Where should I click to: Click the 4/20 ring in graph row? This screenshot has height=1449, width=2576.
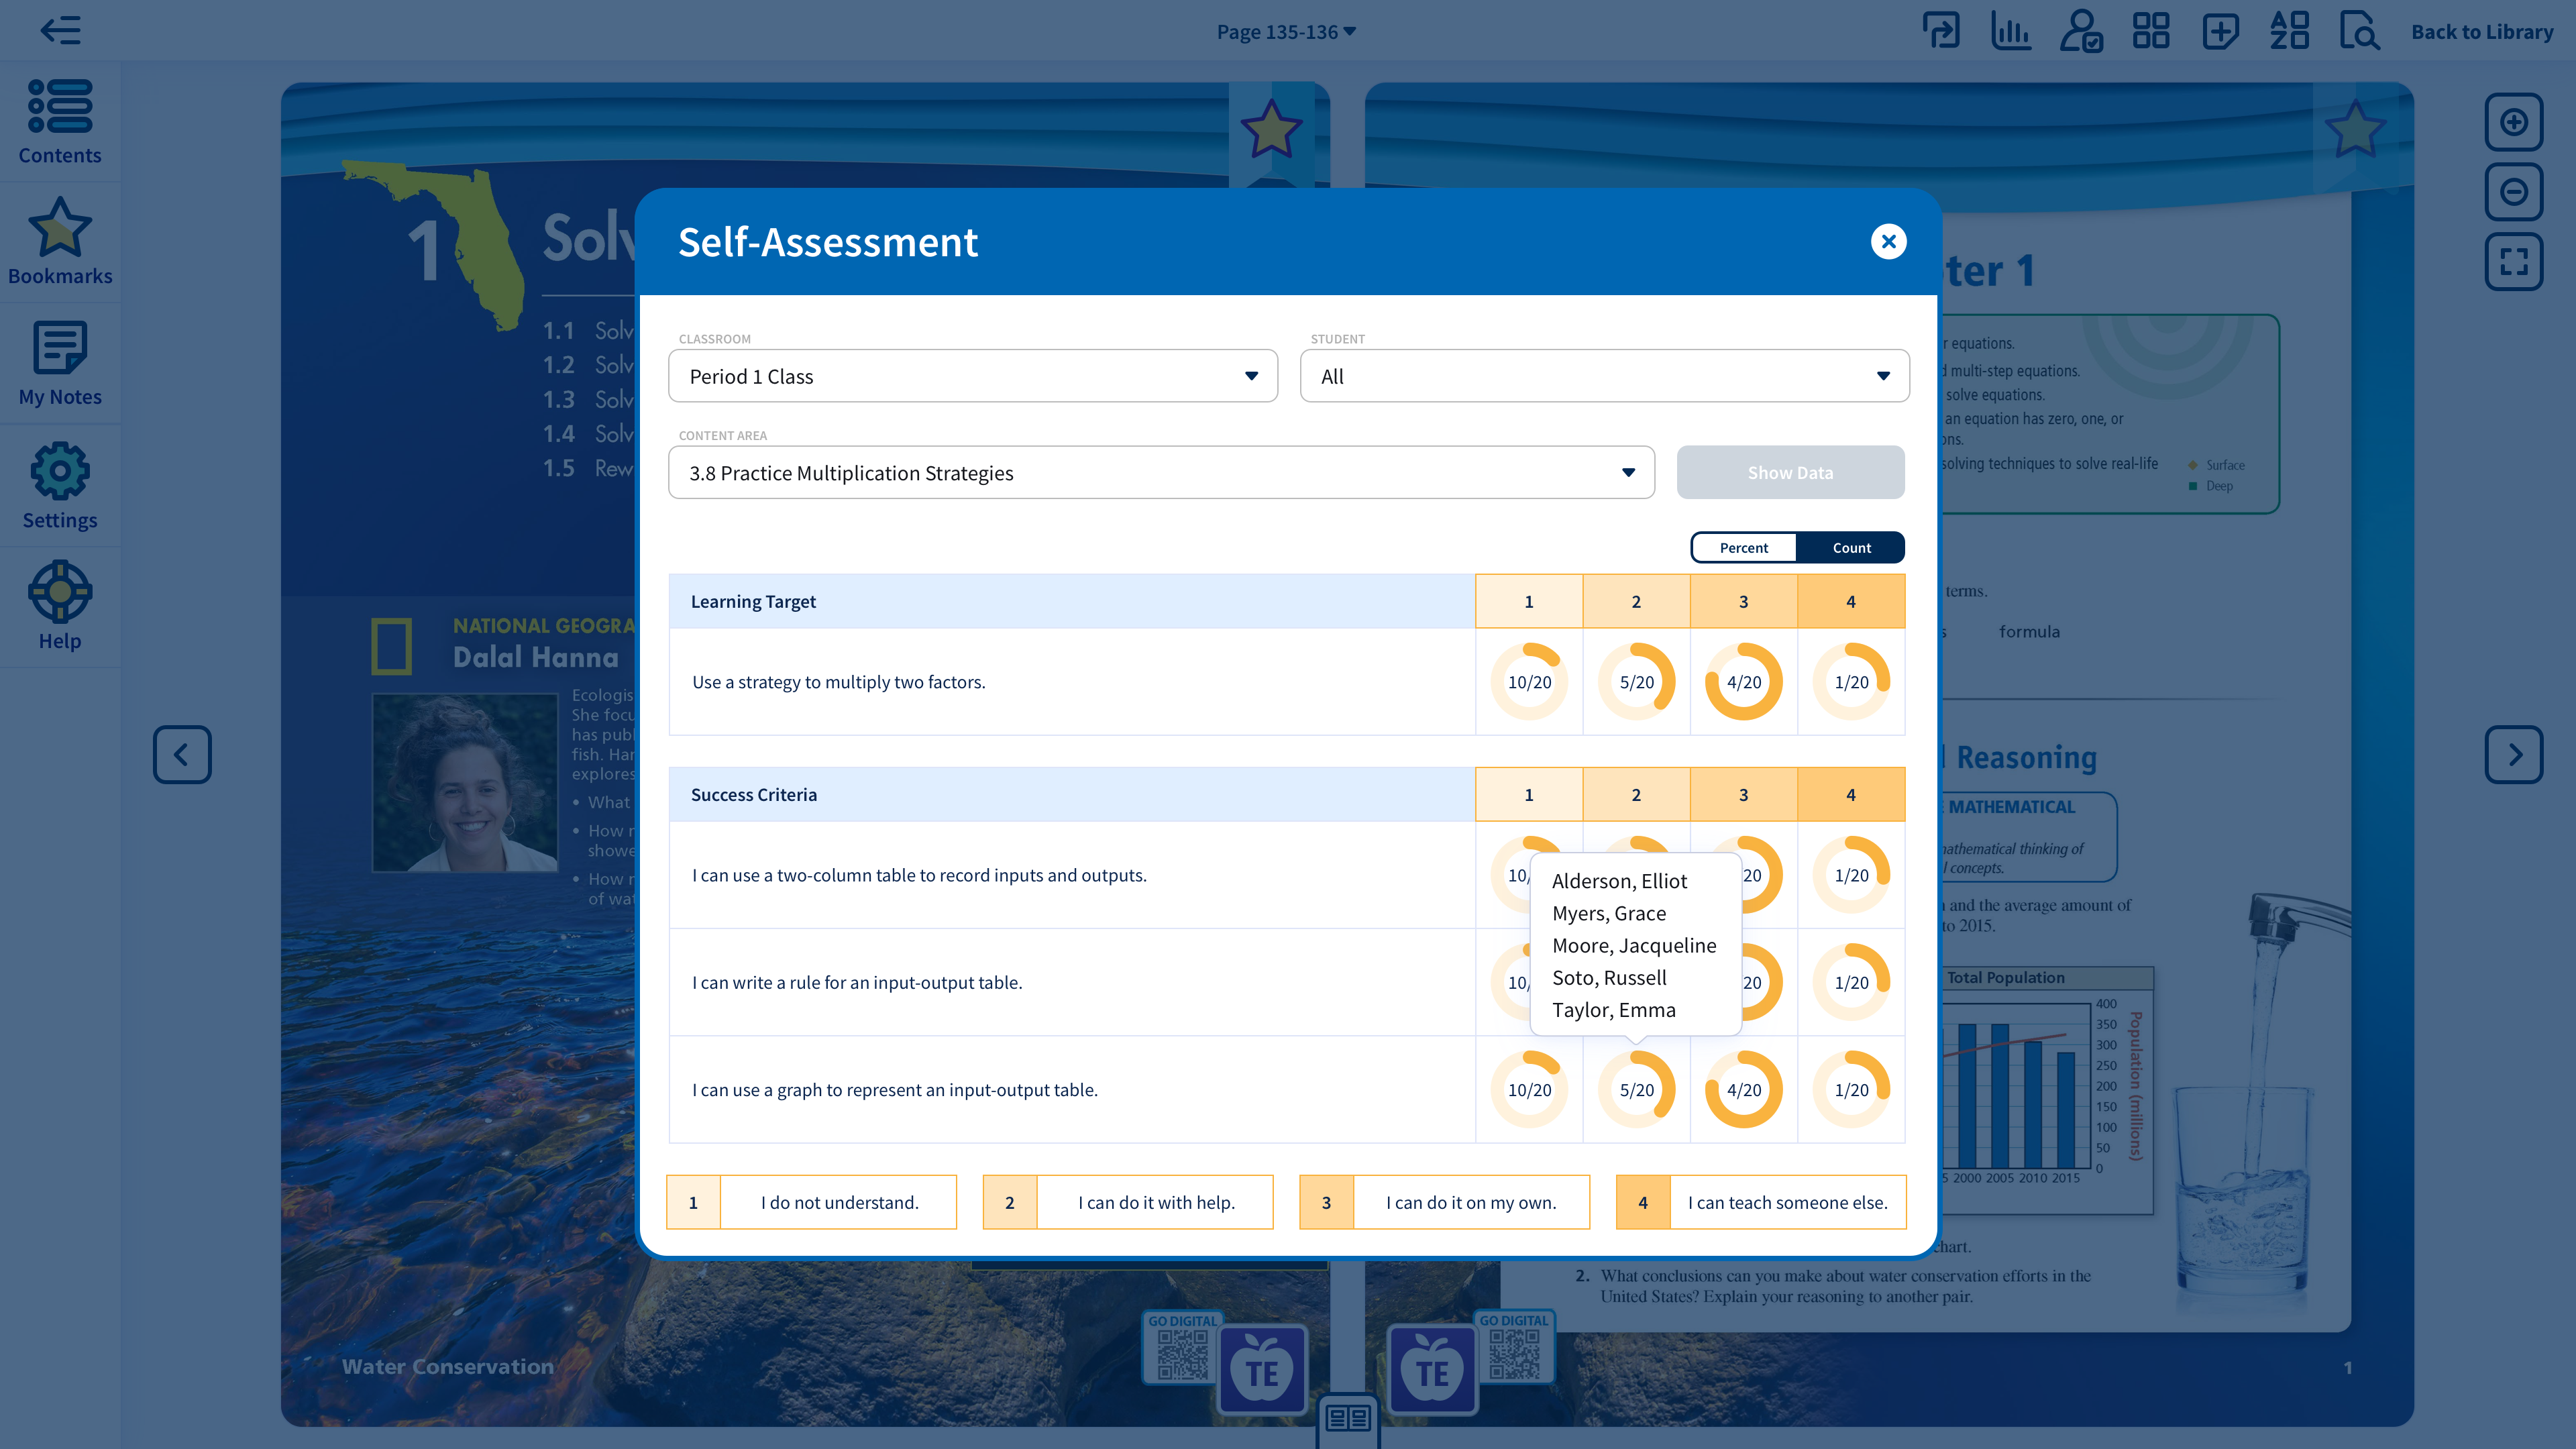pyautogui.click(x=1744, y=1090)
